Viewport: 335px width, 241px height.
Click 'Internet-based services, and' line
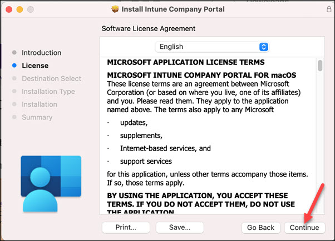165,148
